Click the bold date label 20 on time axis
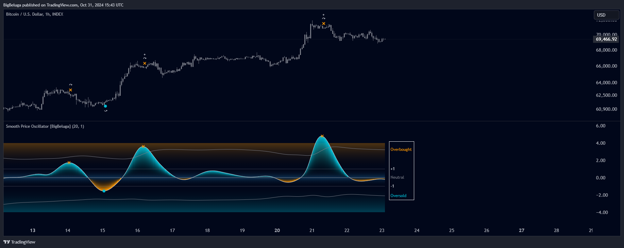Image resolution: width=624 pixels, height=248 pixels. click(x=277, y=230)
